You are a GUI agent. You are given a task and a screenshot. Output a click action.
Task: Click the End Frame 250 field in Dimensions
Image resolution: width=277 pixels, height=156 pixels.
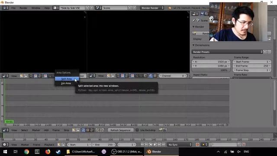pyautogui.click(x=252, y=66)
